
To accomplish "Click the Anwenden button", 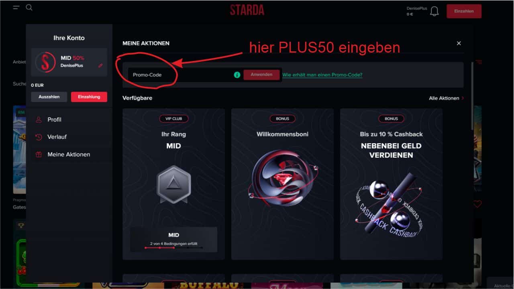I will pos(261,75).
